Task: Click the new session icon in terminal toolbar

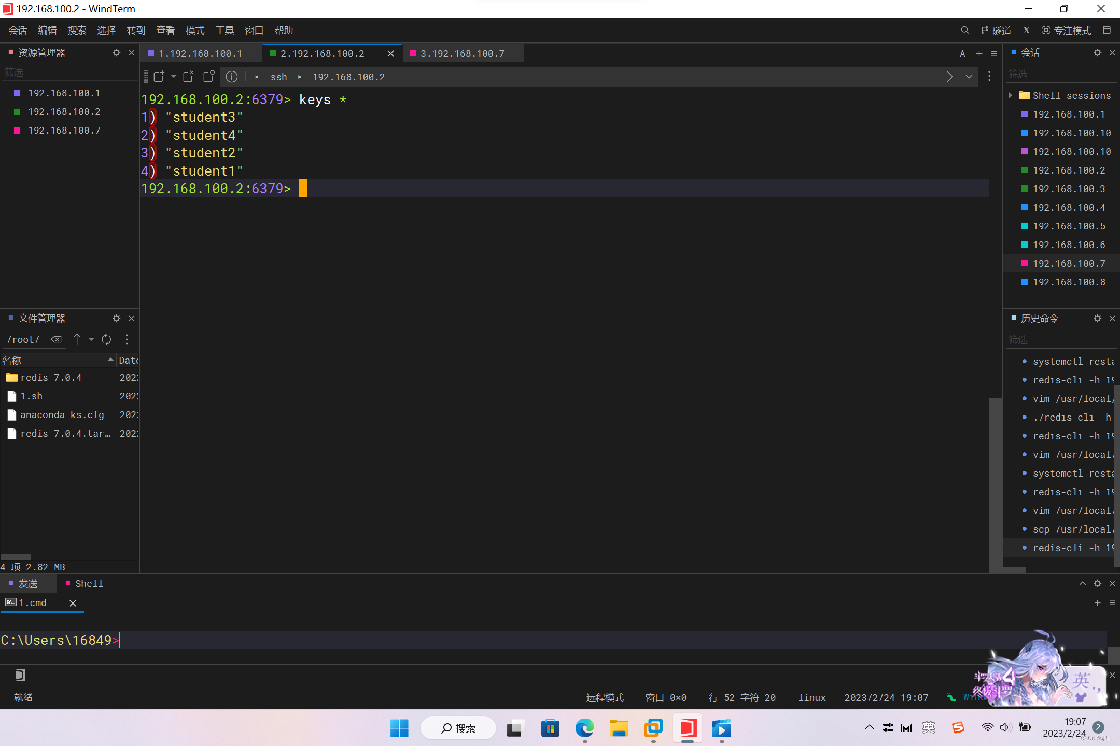Action: tap(159, 77)
